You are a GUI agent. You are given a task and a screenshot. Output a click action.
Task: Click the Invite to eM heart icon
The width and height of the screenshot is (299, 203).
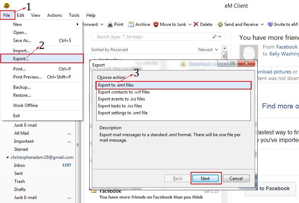click(x=270, y=24)
